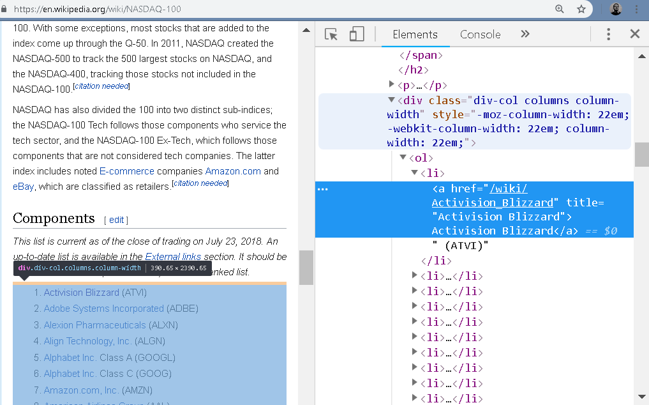
Task: Click the webpage vertical scrollbar thumb
Action: click(306, 268)
